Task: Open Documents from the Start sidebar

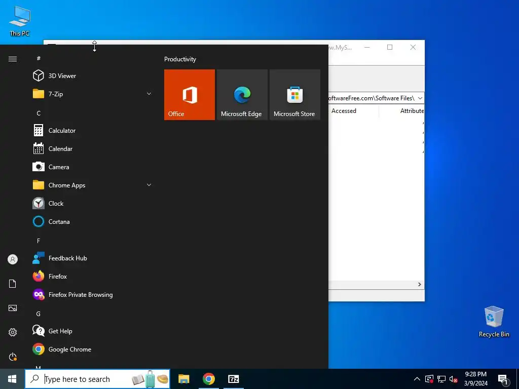Action: click(13, 284)
